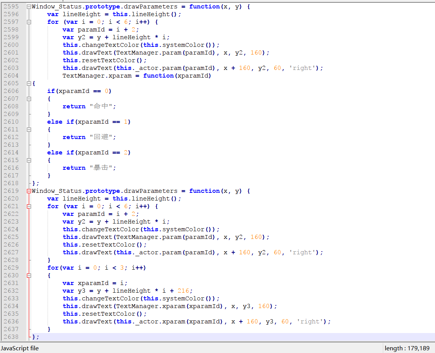Click "TextManager.xparam" on line 2604
The image size is (435, 353).
[x=97, y=76]
